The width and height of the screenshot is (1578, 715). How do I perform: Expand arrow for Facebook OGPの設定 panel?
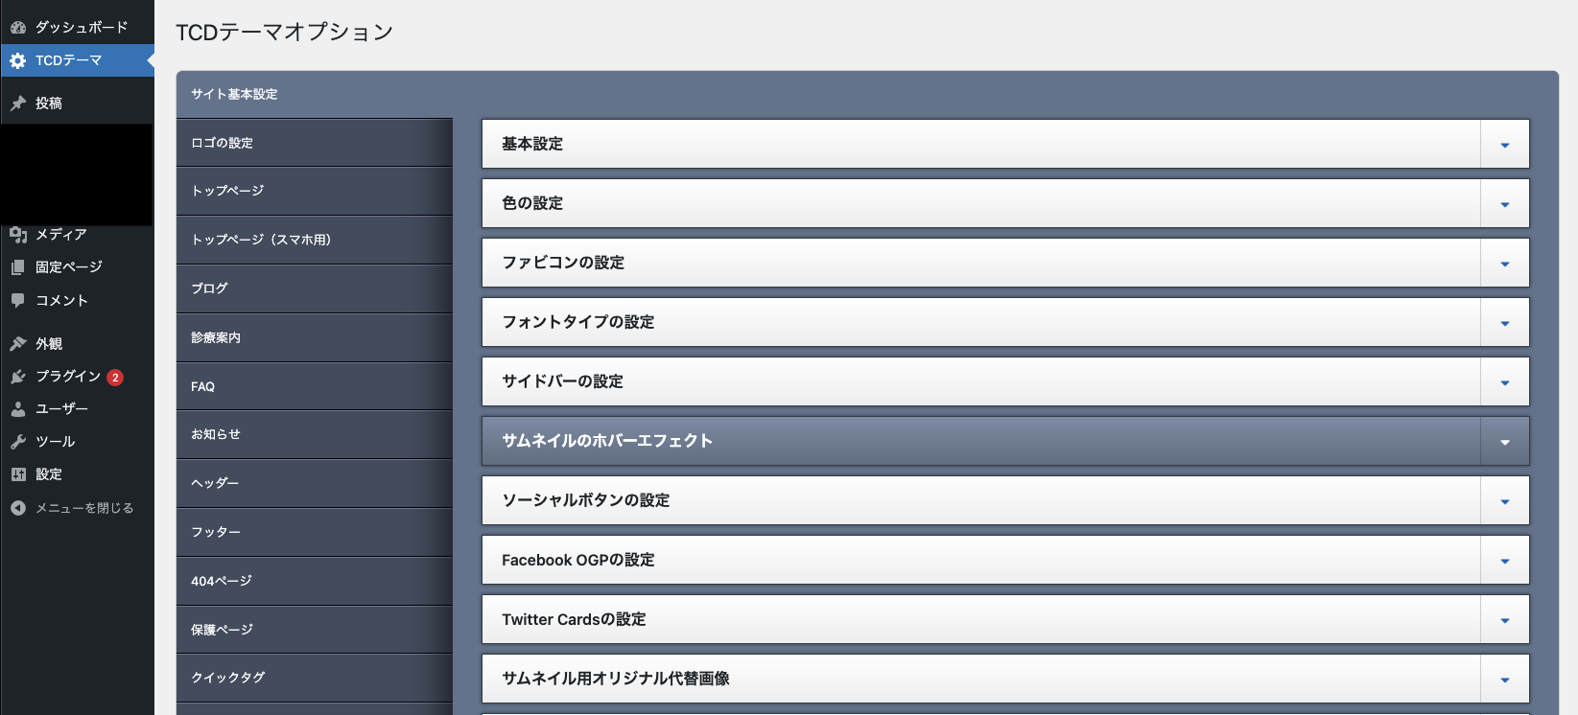point(1505,561)
